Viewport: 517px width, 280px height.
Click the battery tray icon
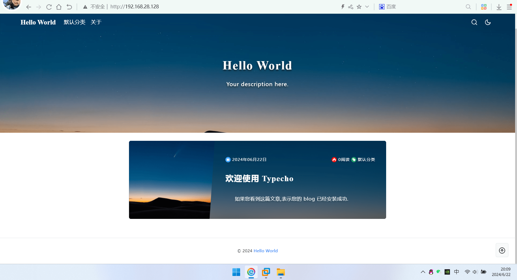point(484,272)
